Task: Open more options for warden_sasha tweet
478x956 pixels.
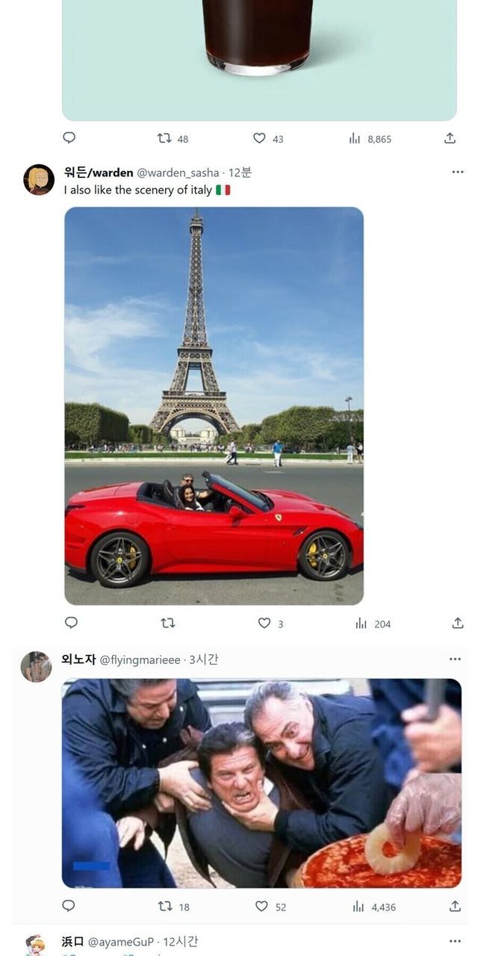Action: [x=458, y=172]
